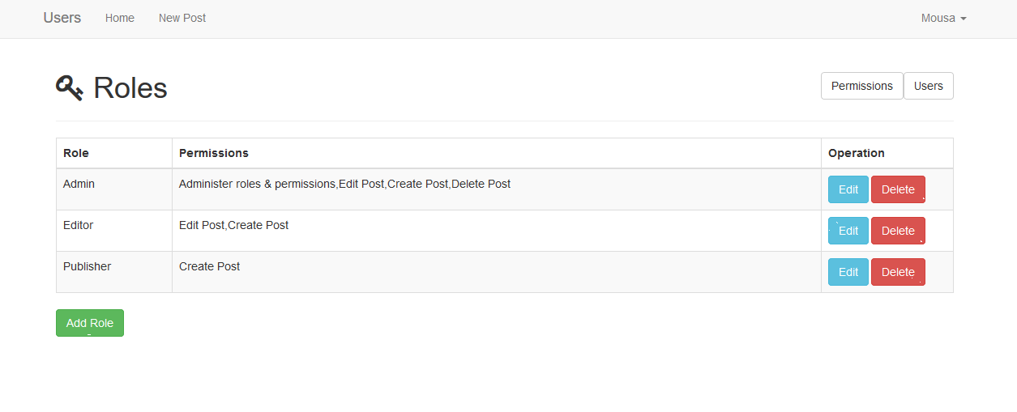This screenshot has width=1017, height=412.
Task: Edit the Publisher role
Action: click(848, 272)
